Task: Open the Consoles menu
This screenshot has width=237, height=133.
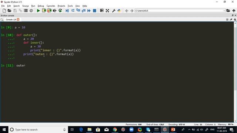Action: coord(51,6)
